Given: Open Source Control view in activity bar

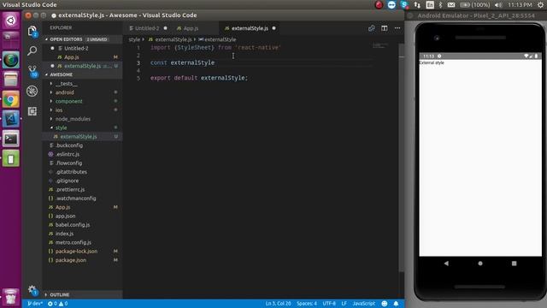Looking at the screenshot, I should [x=32, y=71].
